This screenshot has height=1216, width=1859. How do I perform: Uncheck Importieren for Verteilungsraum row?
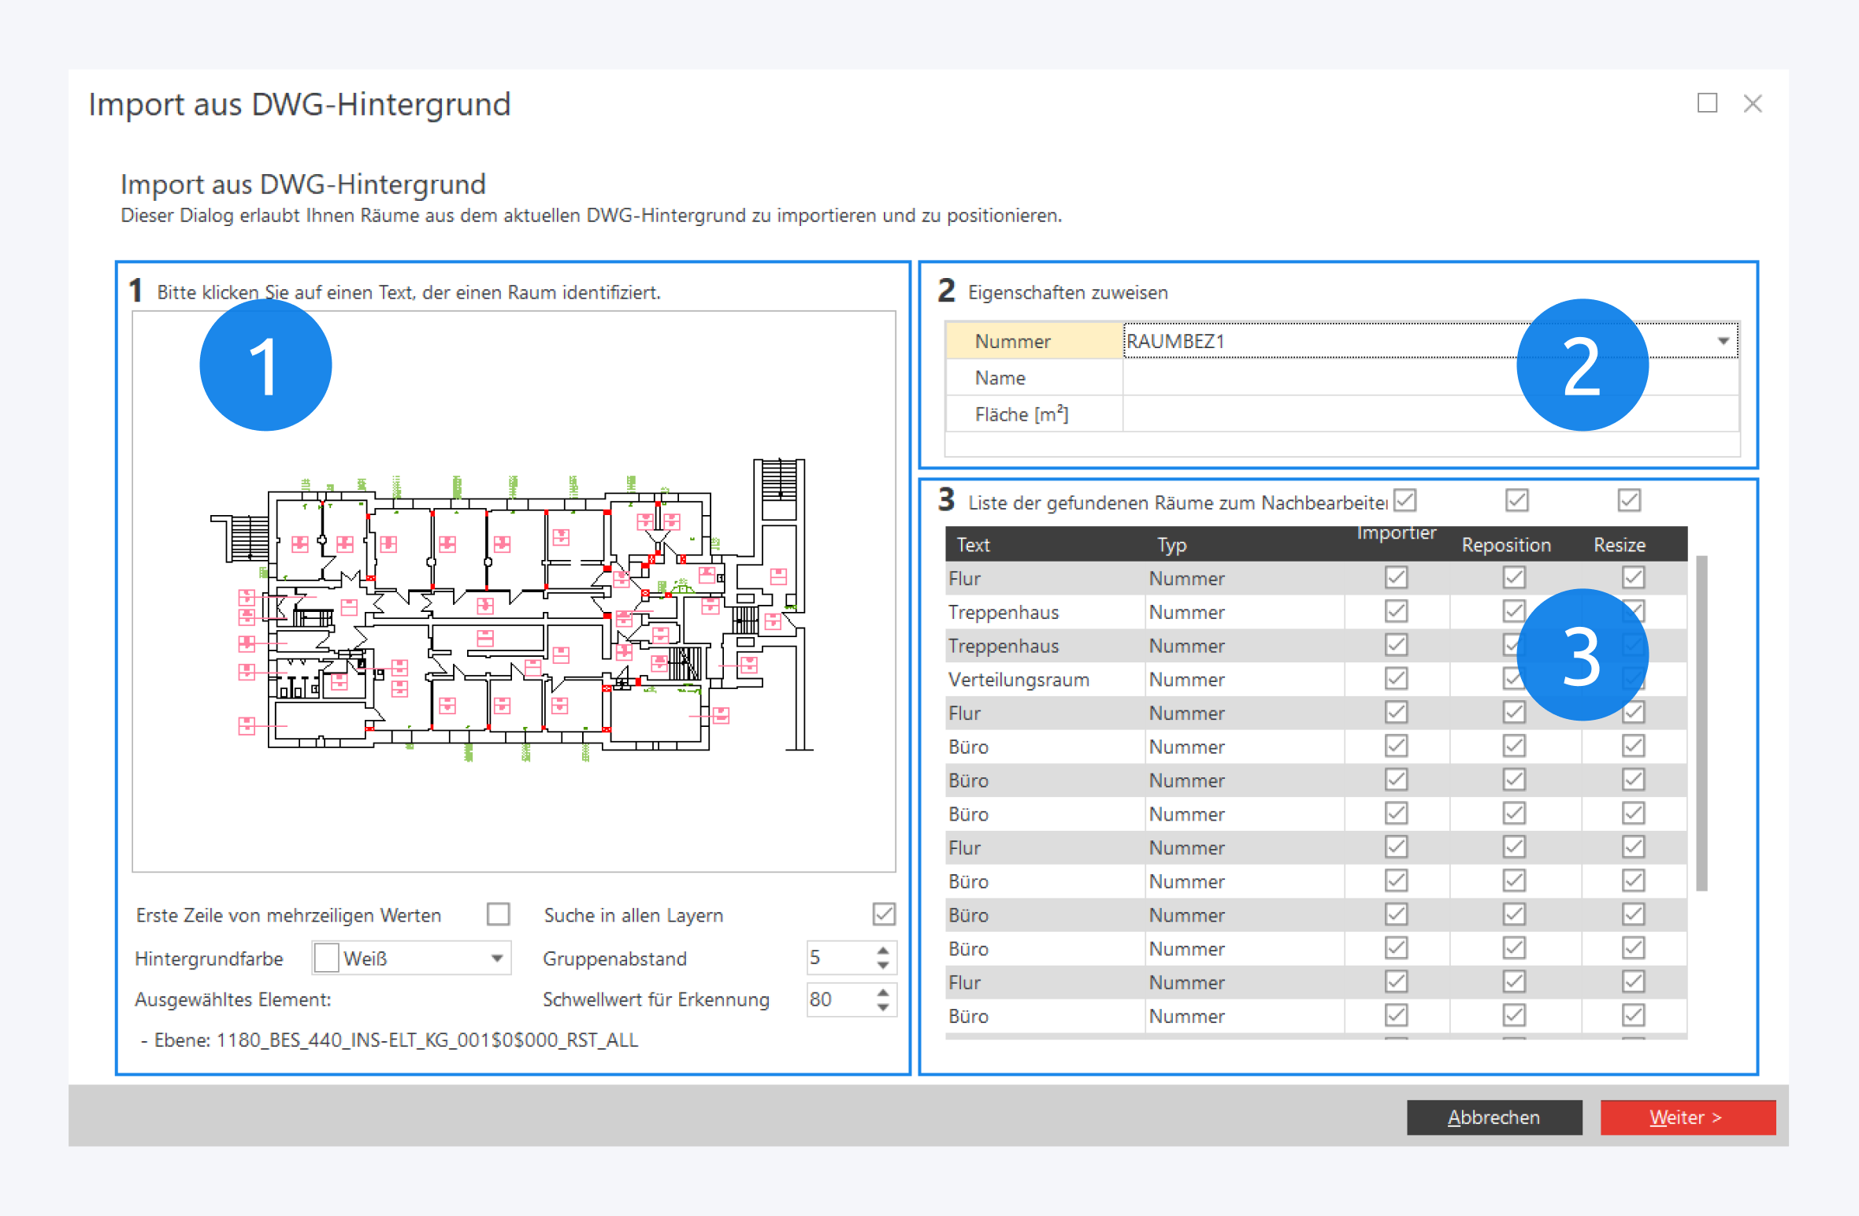tap(1396, 679)
